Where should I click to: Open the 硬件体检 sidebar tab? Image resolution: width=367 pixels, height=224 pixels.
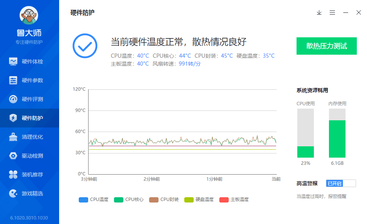coord(29,61)
